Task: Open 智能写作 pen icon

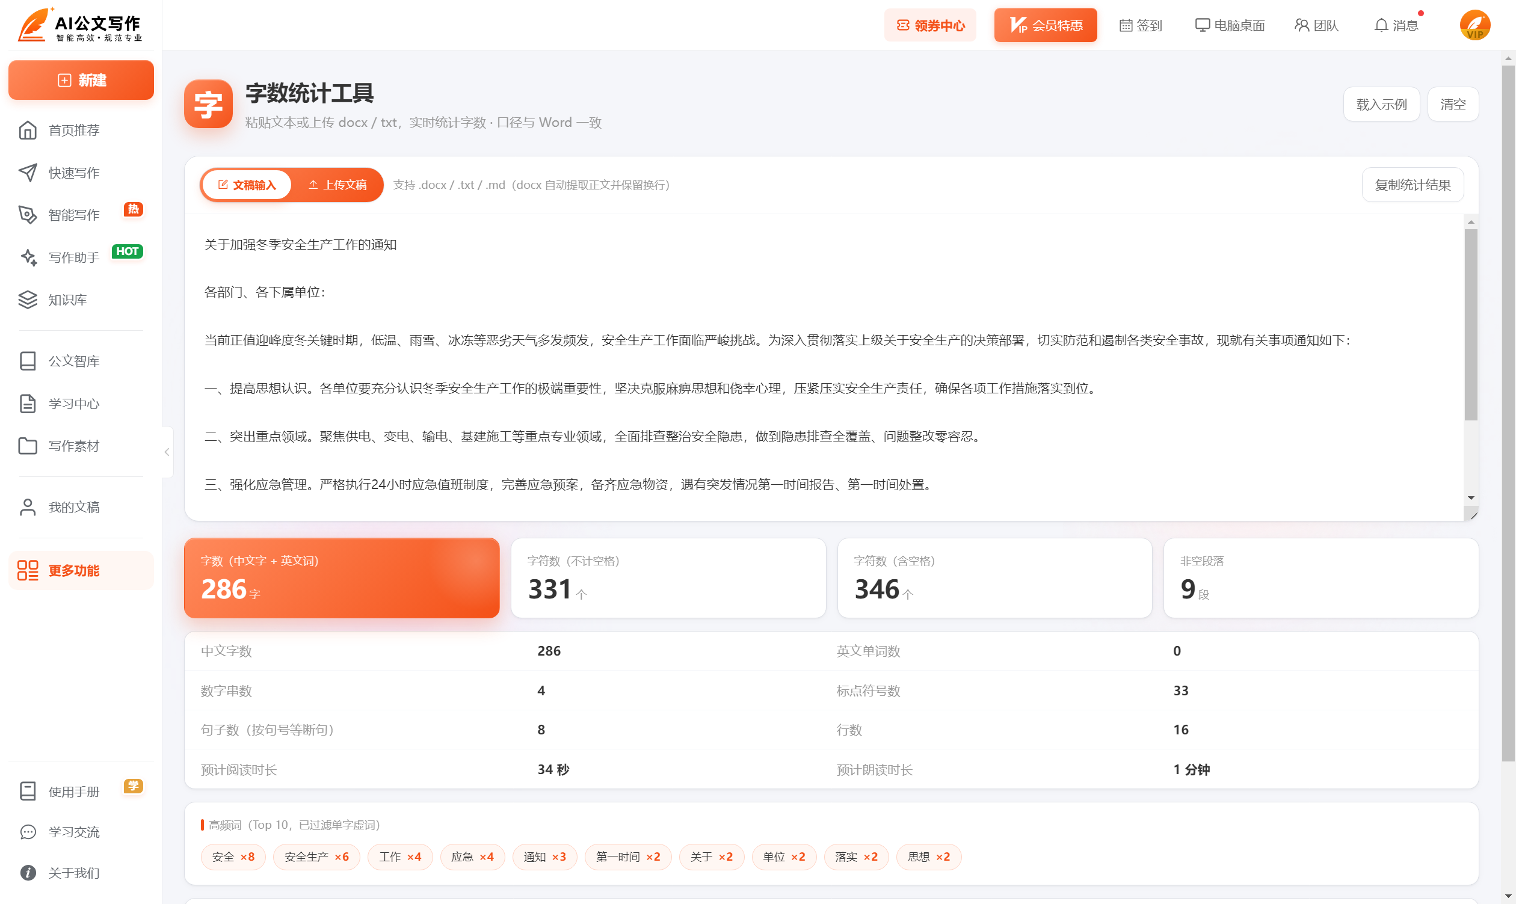Action: pyautogui.click(x=28, y=215)
